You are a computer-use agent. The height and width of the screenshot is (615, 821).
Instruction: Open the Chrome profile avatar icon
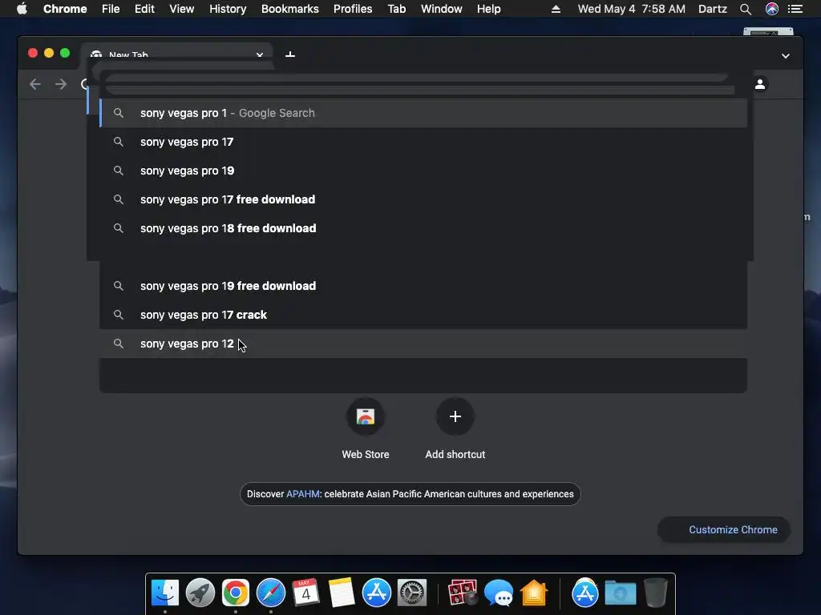[760, 83]
